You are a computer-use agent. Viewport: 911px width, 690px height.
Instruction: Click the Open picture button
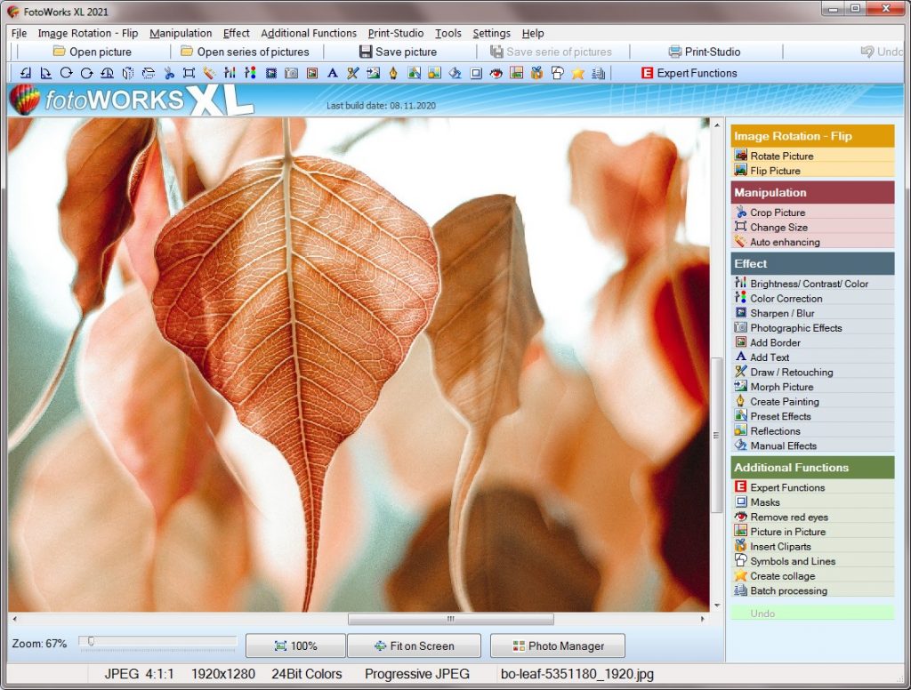[x=89, y=52]
